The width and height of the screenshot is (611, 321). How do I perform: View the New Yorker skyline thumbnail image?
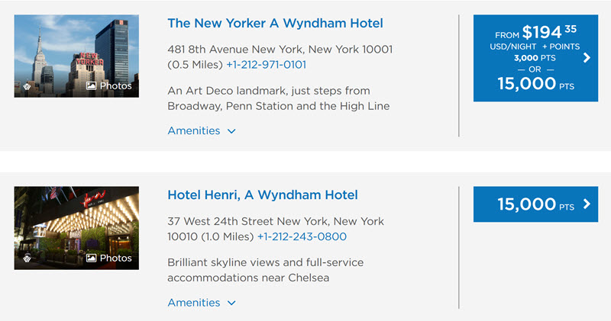point(76,56)
